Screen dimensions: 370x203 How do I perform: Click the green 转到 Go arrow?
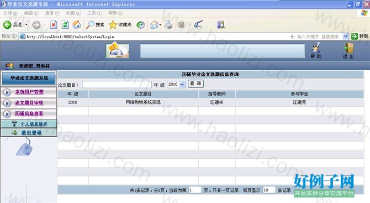click(x=355, y=36)
